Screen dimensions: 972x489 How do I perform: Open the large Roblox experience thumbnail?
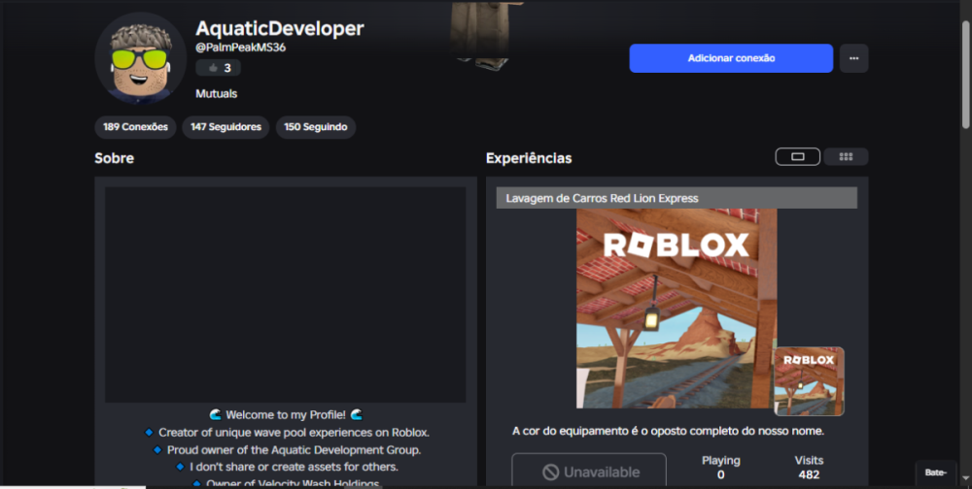[x=677, y=309]
